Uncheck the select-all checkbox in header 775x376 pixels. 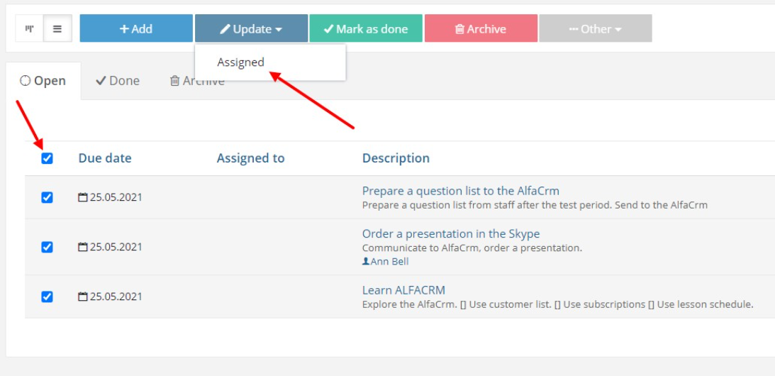47,158
